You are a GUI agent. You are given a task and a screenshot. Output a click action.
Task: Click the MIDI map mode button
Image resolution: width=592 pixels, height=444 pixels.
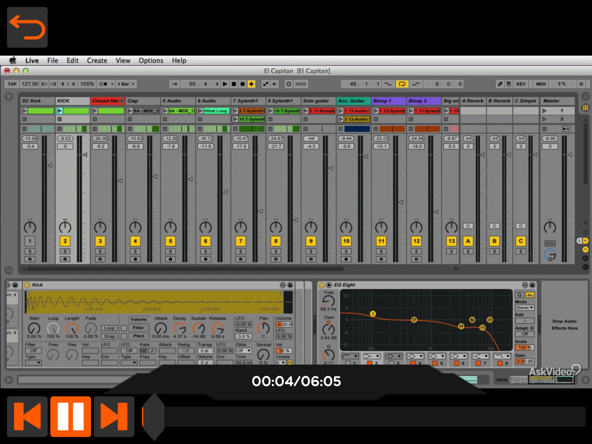coord(540,84)
